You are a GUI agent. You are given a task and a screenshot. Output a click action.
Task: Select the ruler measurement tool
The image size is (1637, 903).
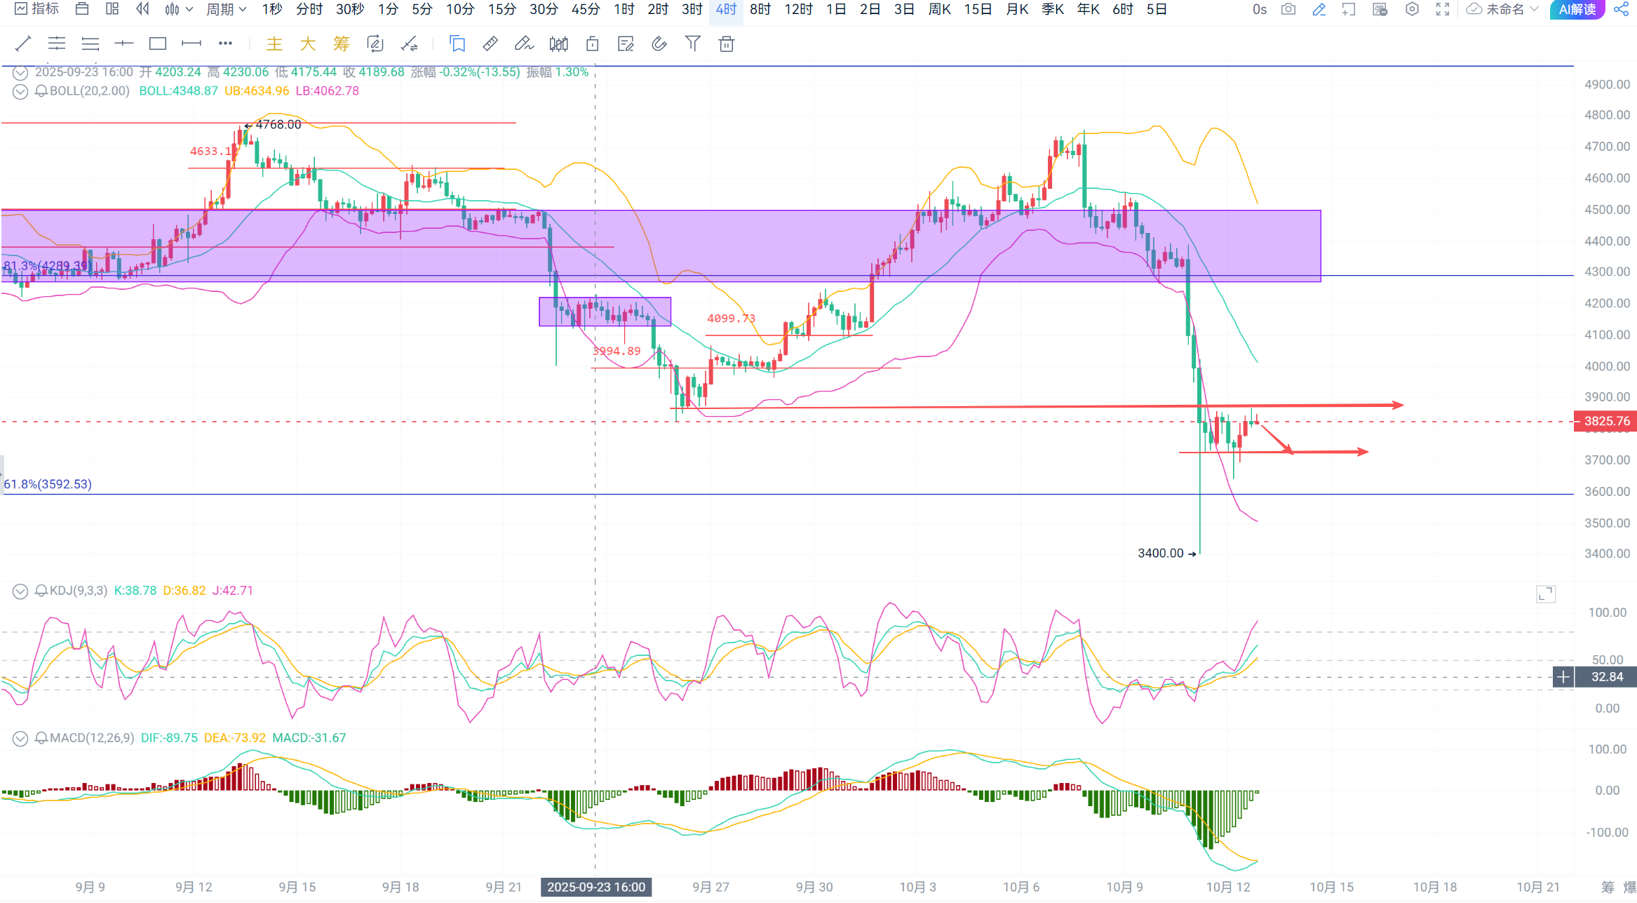(490, 44)
